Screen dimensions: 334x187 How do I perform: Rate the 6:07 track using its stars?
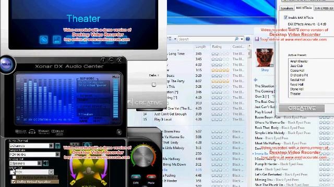pos(220,81)
